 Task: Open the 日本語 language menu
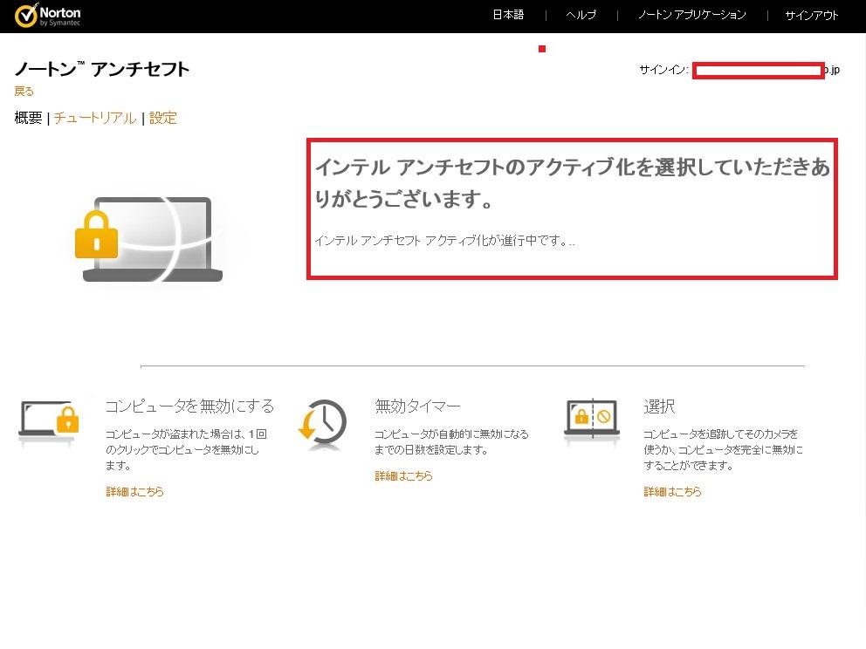coord(508,15)
